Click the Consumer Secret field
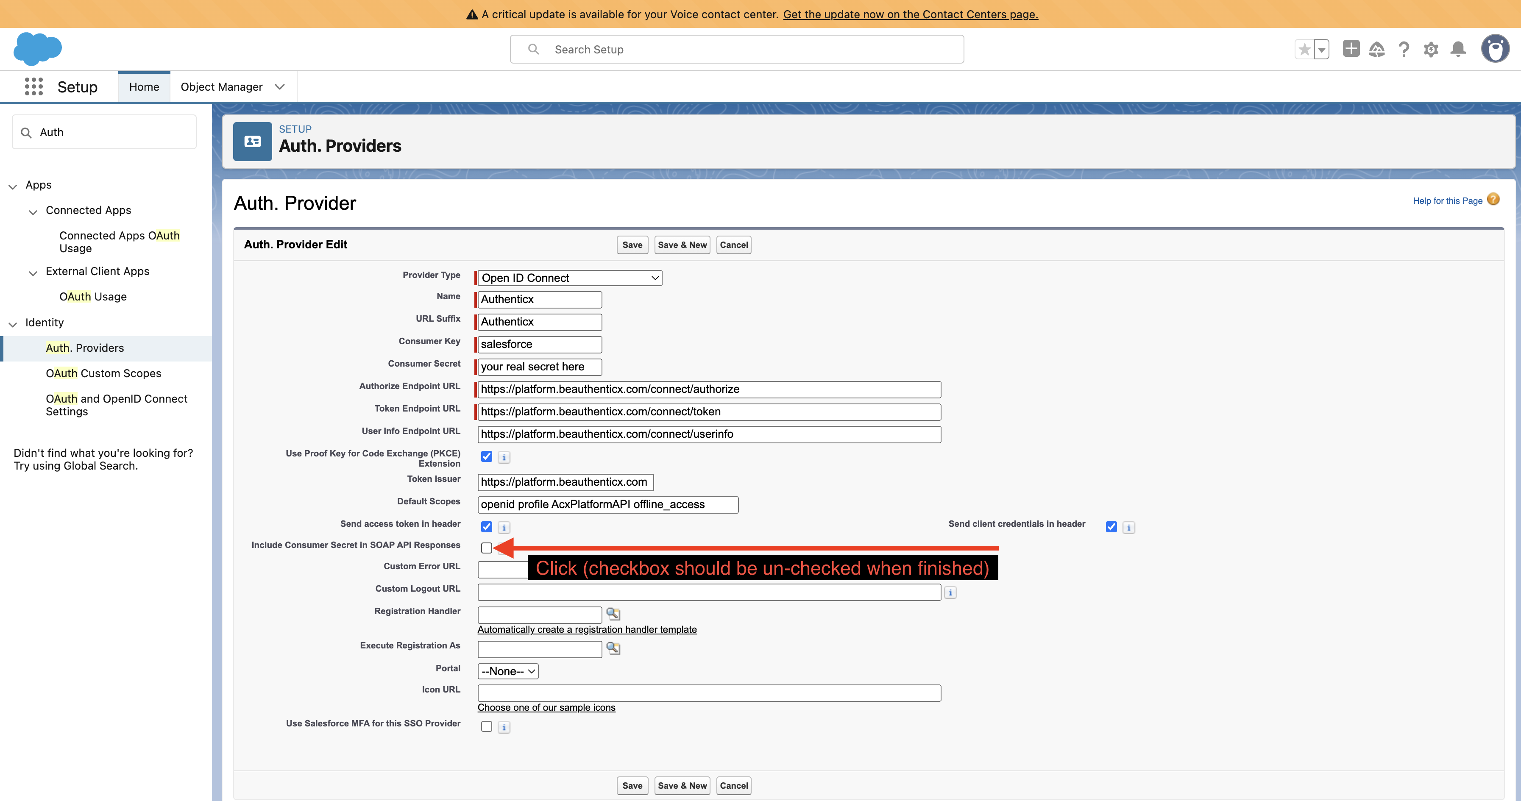The image size is (1521, 801). (540, 367)
